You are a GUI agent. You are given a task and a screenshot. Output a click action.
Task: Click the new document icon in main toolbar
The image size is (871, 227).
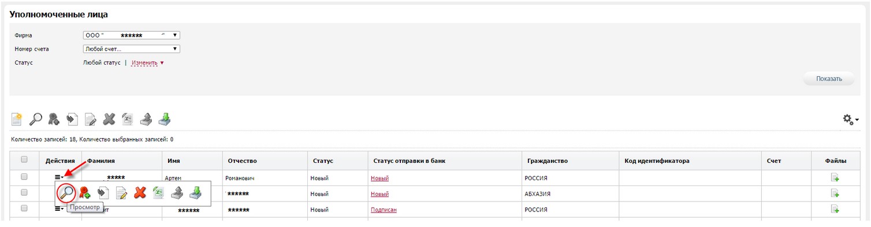coord(17,119)
